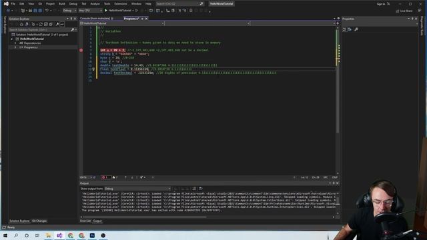Open the Any CPU platform dropdown
The height and width of the screenshot is (240, 427).
pos(90,11)
